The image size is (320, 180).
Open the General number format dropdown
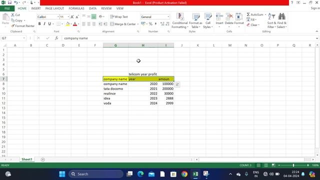click(168, 17)
